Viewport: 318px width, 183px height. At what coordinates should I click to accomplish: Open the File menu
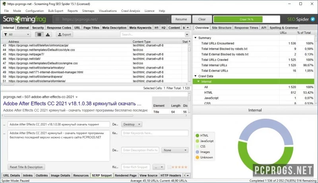click(6, 11)
